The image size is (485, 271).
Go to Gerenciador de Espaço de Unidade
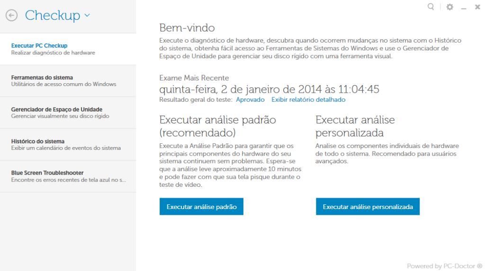(x=68, y=113)
